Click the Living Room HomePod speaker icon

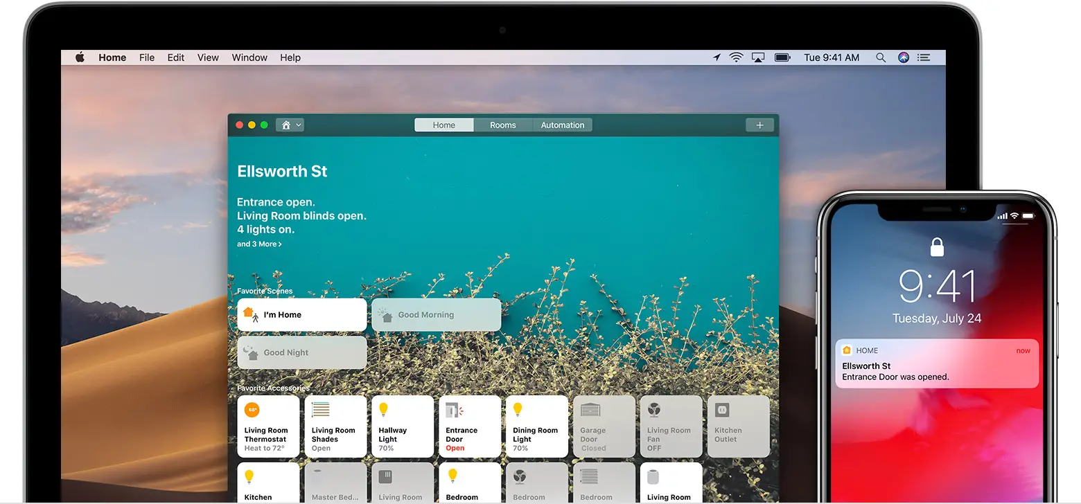click(x=654, y=476)
